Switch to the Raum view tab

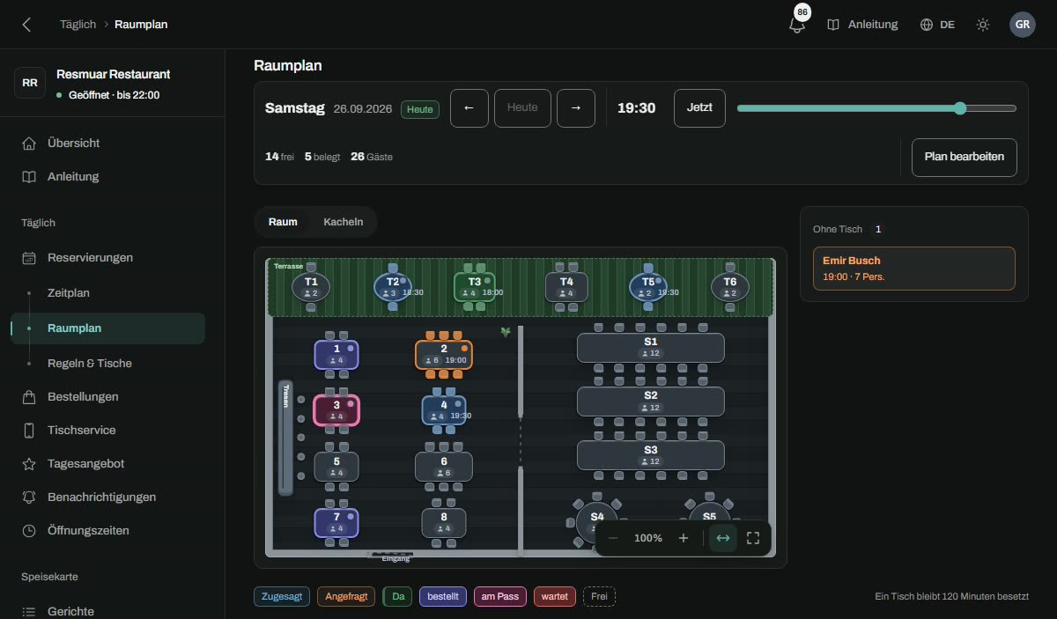click(x=283, y=222)
